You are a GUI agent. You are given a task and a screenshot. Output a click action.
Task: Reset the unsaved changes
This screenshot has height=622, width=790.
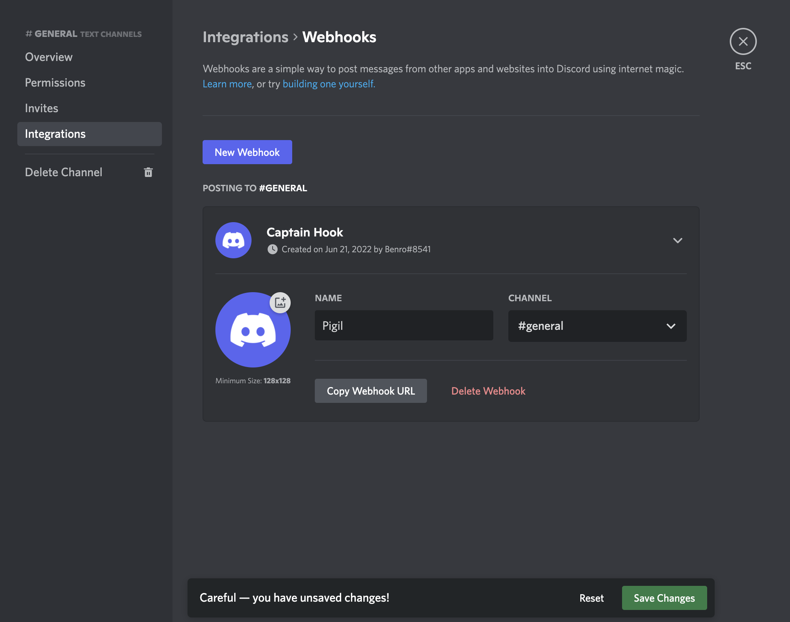[591, 598]
